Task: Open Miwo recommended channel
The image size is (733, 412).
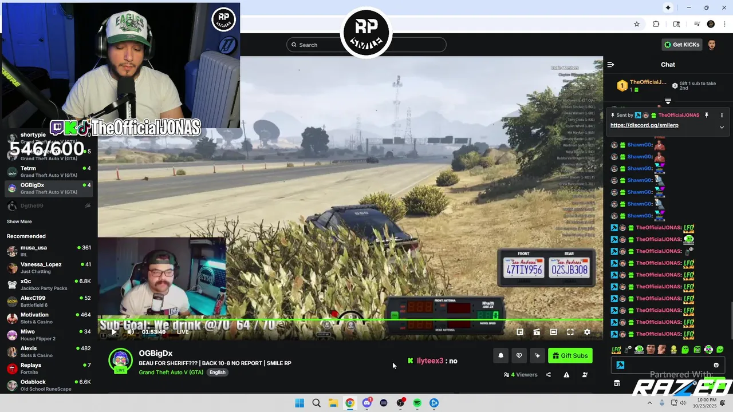Action: (x=49, y=335)
